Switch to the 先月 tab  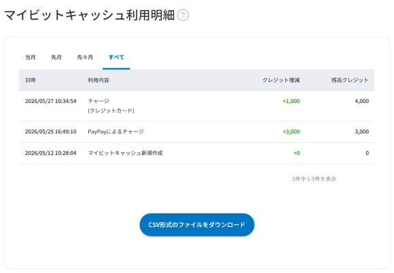pyautogui.click(x=56, y=57)
